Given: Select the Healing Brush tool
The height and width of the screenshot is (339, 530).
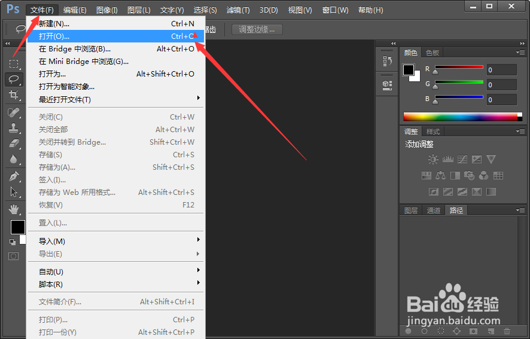Looking at the screenshot, I should (x=14, y=112).
